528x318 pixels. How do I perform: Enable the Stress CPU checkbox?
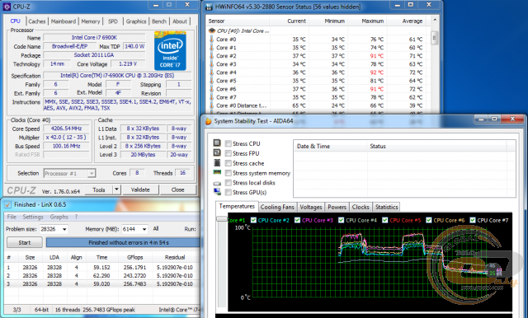click(229, 143)
